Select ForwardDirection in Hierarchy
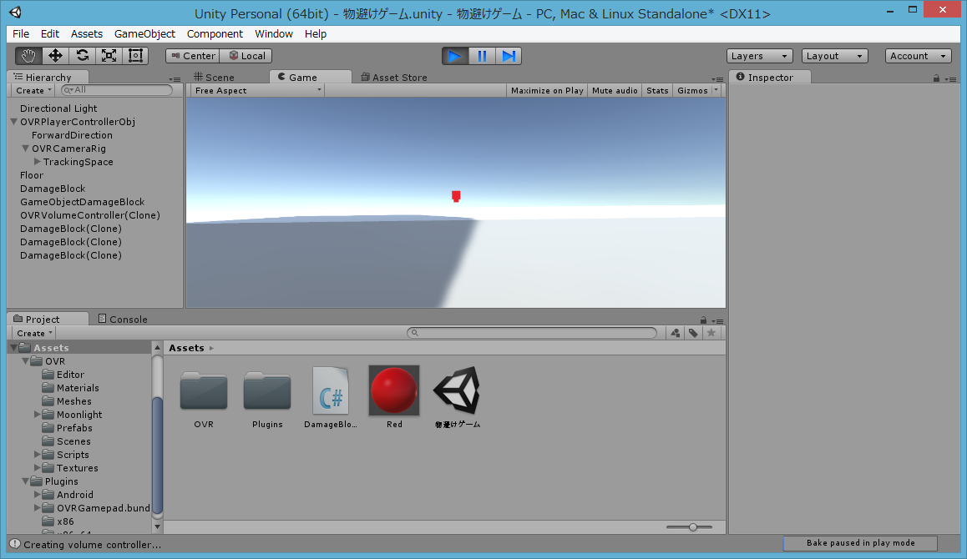 72,136
